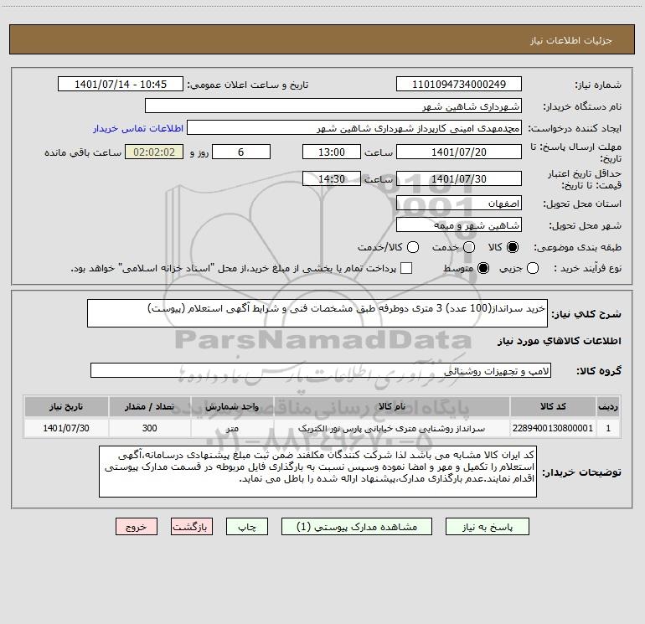Viewport: 645px width, 624px height.
Task: Select the متوسط purchase type radio
Action: pos(483,268)
